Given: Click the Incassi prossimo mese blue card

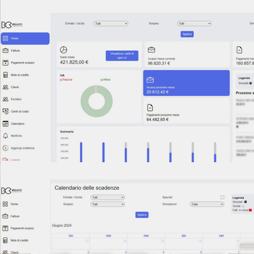Looking at the screenshot, I should 186,83.
